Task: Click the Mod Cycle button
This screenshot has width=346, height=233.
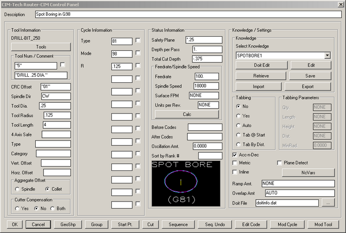Action: (x=287, y=224)
